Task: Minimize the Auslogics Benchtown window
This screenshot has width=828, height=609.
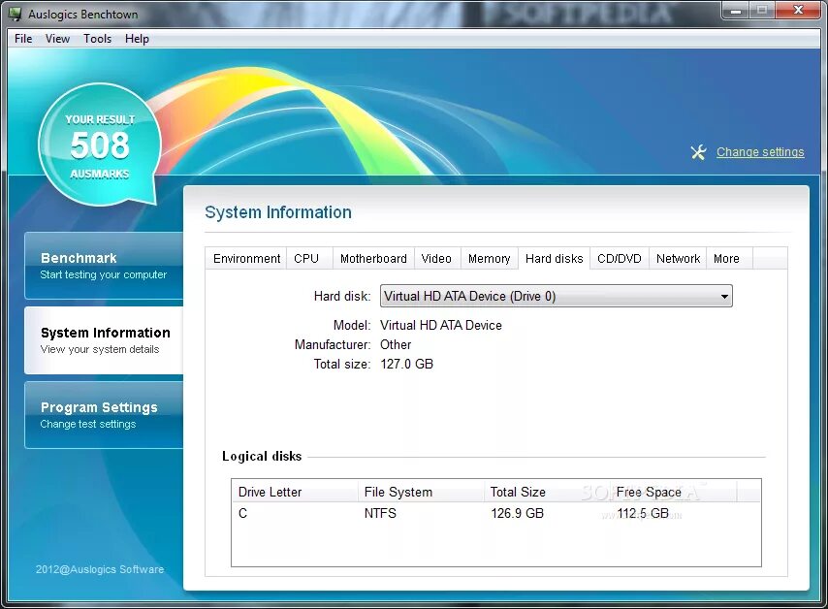Action: 736,10
